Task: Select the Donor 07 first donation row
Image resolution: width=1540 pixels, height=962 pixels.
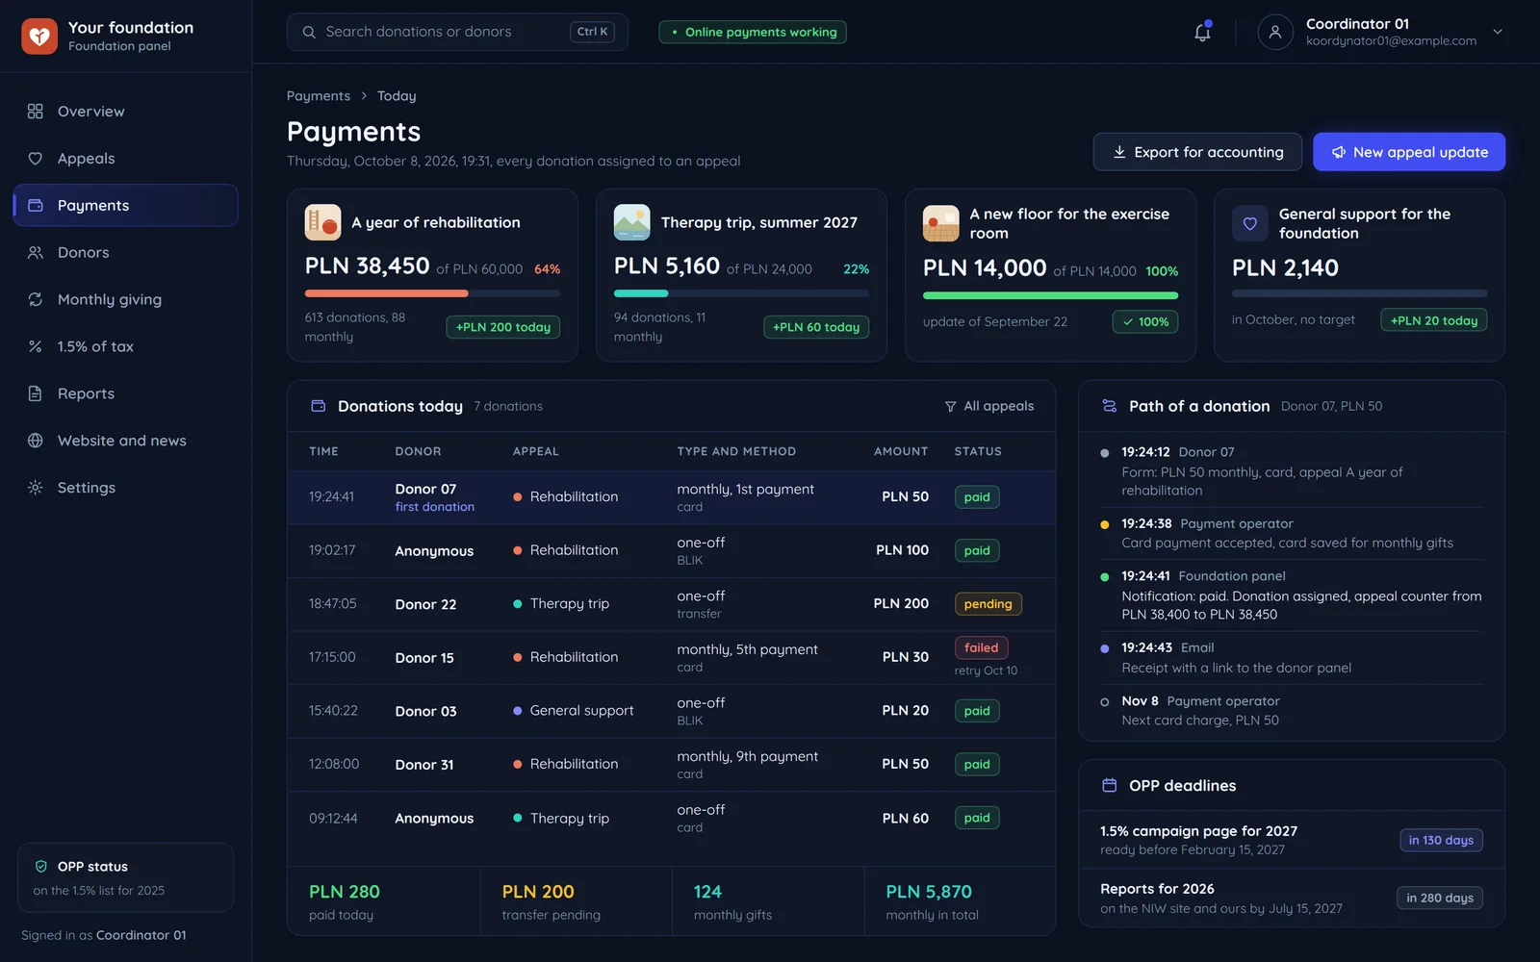Action: [x=671, y=497]
